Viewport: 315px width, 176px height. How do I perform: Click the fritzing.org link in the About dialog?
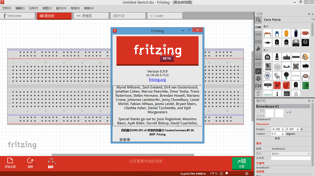pyautogui.click(x=157, y=80)
